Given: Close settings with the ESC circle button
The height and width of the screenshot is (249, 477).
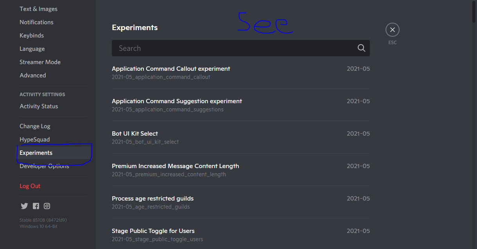Looking at the screenshot, I should tap(392, 29).
